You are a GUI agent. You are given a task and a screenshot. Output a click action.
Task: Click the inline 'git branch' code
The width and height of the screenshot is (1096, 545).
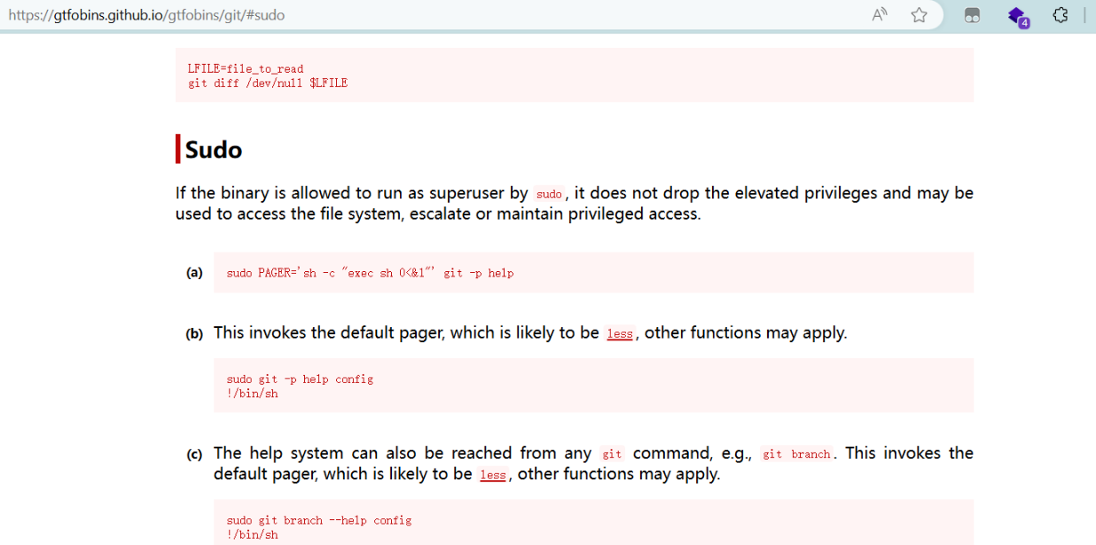pos(797,454)
